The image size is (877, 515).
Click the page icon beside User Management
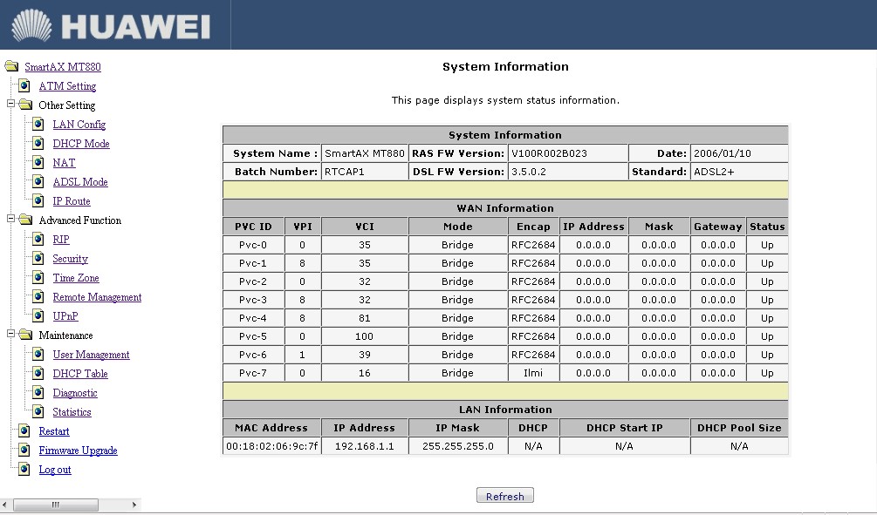tap(38, 354)
